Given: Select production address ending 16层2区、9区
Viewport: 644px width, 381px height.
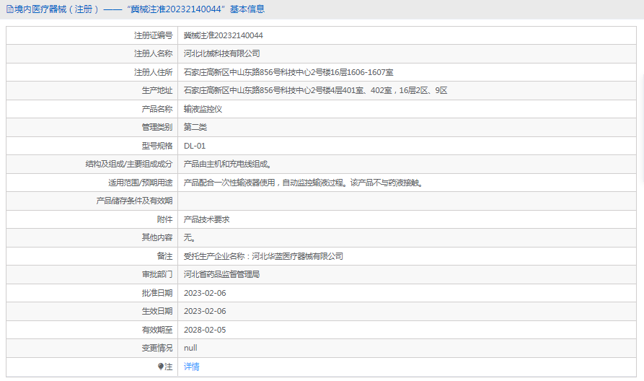Looking at the screenshot, I should 315,90.
